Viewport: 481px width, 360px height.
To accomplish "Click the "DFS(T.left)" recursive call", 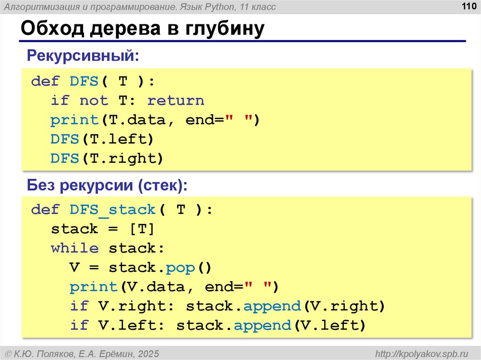I will pyautogui.click(x=102, y=139).
